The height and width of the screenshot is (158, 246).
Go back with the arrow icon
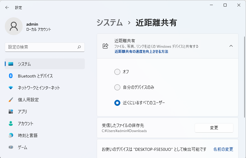(7, 7)
